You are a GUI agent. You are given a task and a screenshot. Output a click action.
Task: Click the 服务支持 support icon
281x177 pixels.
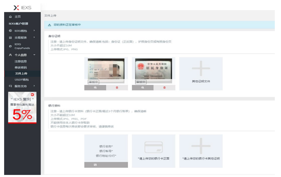point(10,86)
